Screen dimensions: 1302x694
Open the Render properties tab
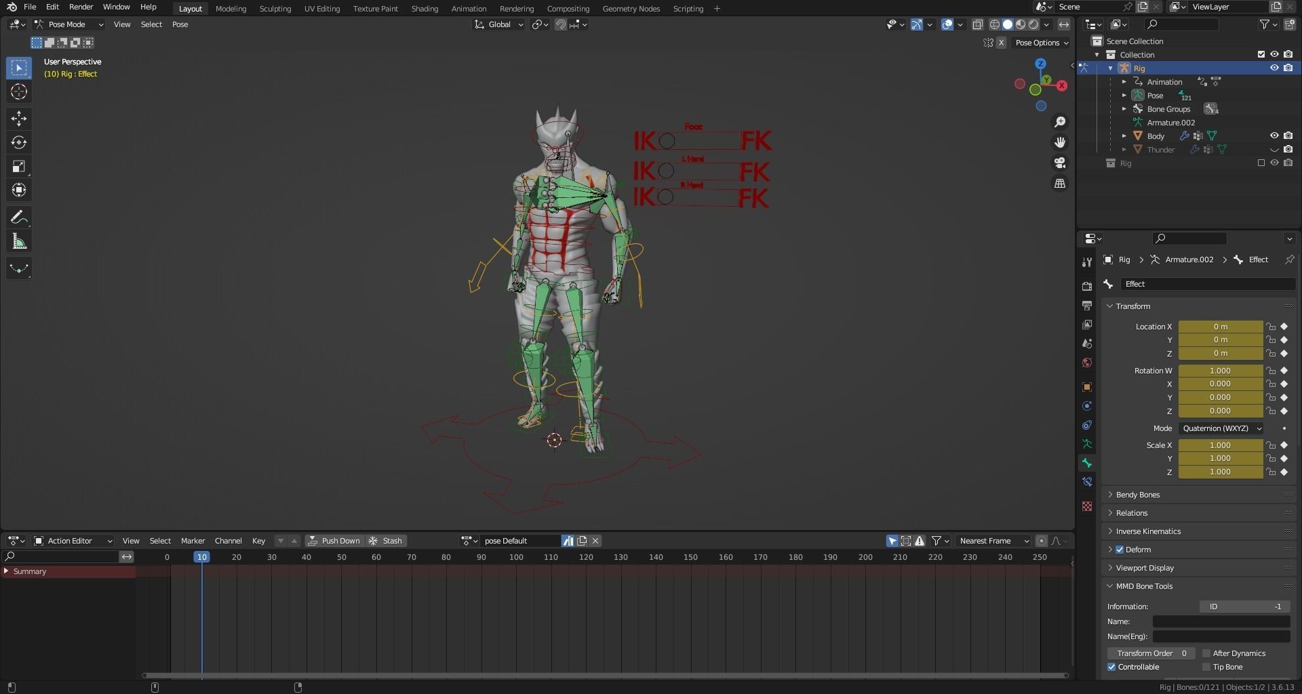coord(1087,286)
